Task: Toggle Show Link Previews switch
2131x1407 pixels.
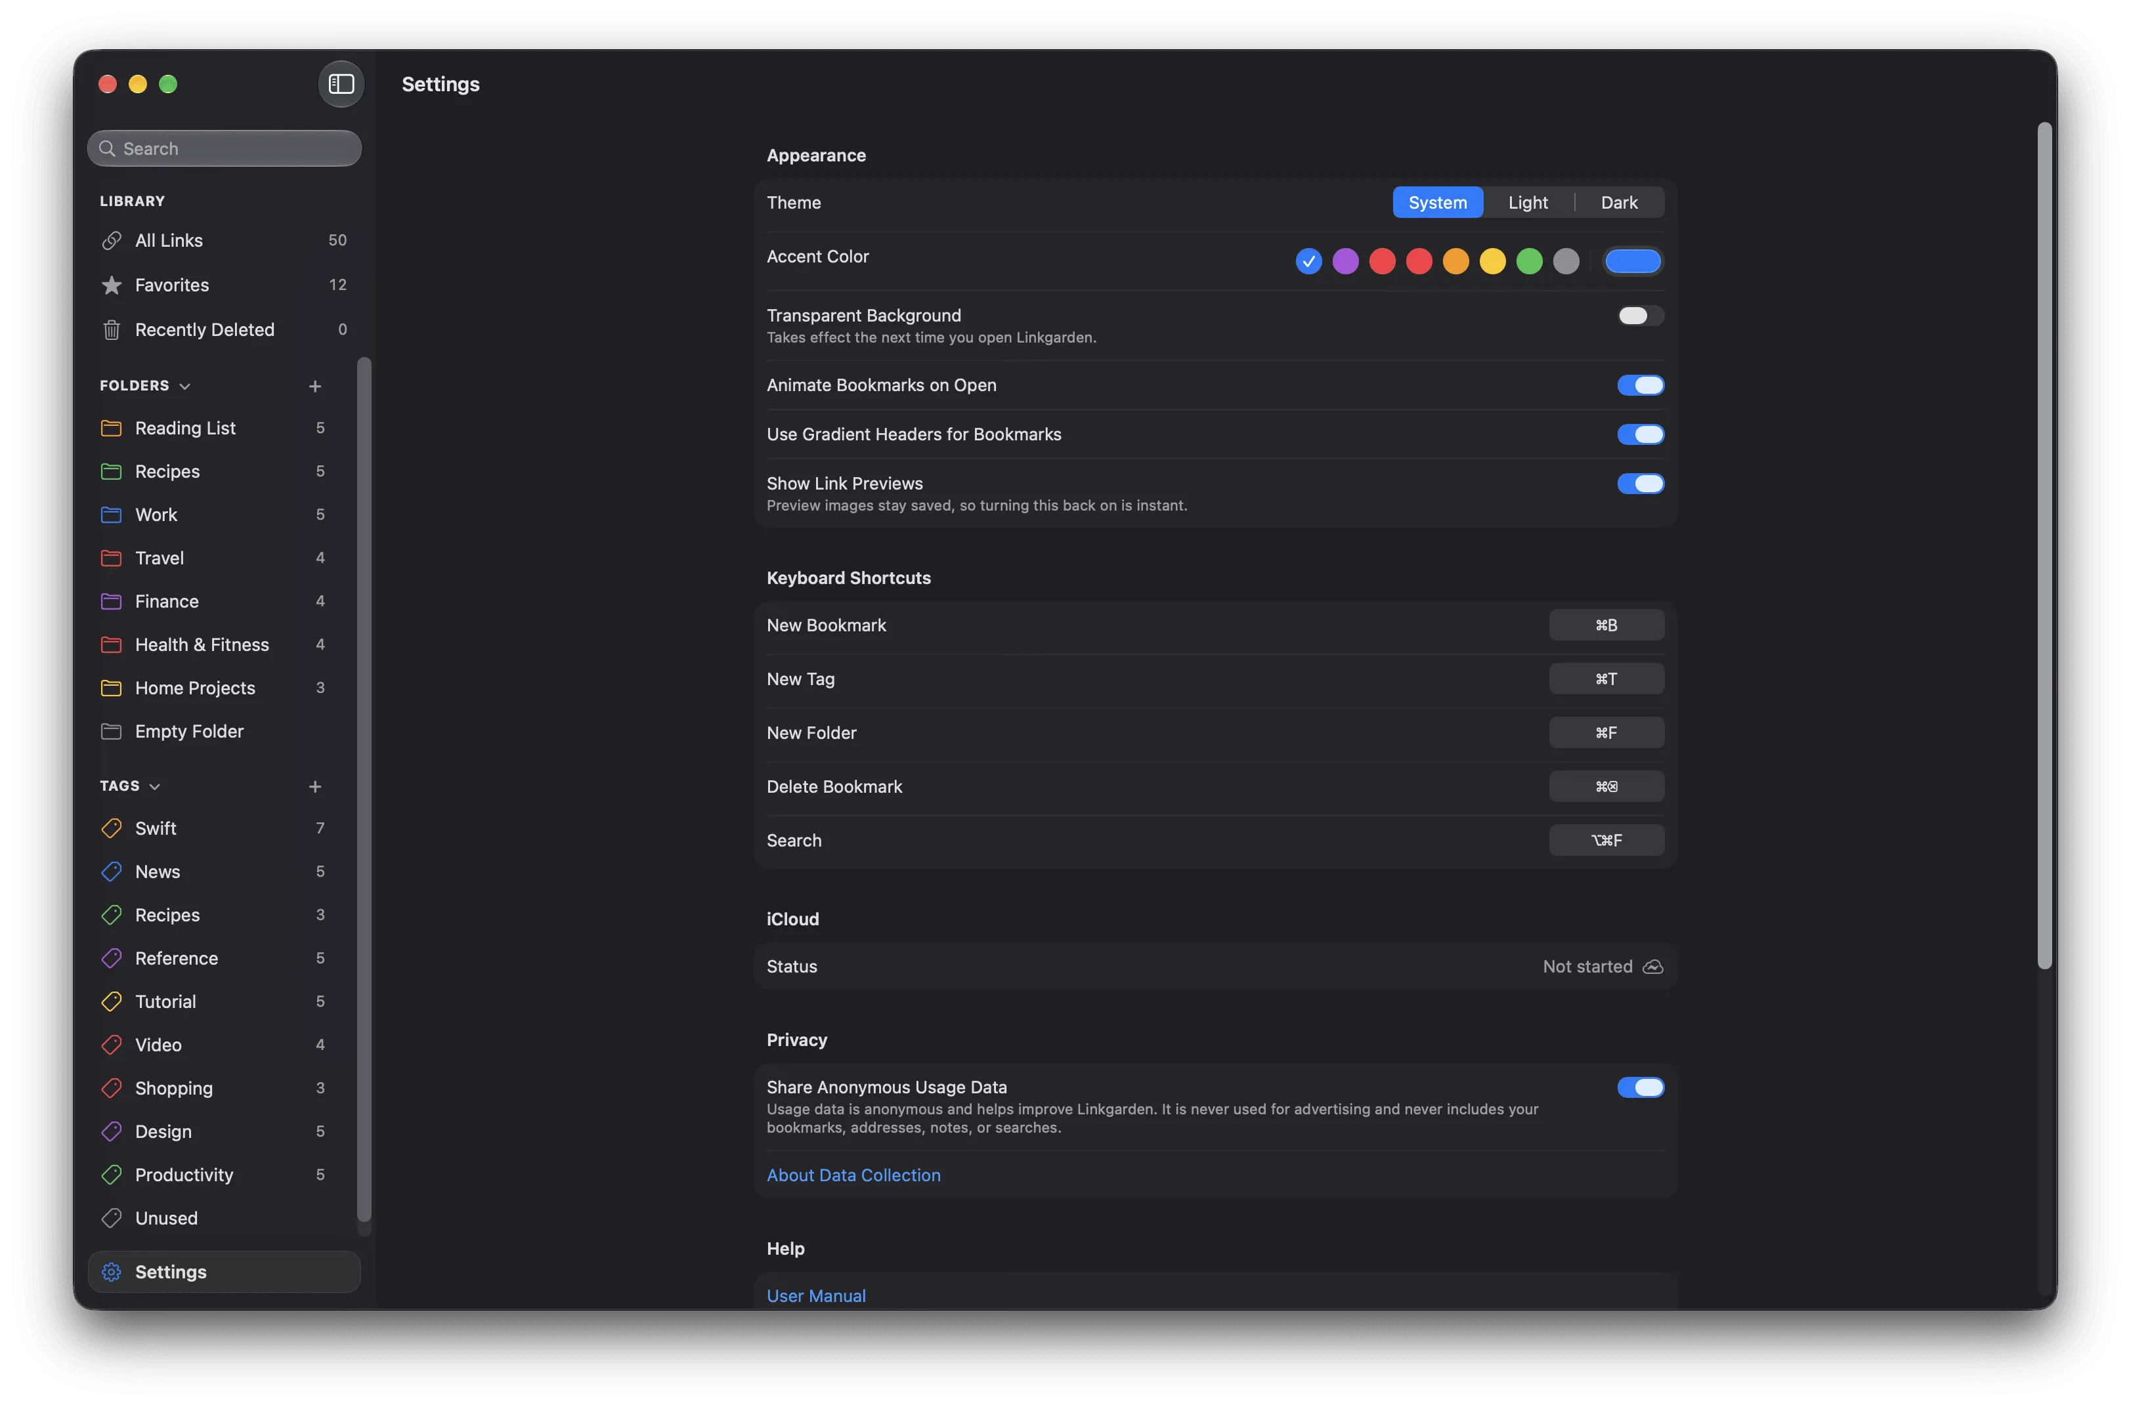Action: click(x=1640, y=484)
